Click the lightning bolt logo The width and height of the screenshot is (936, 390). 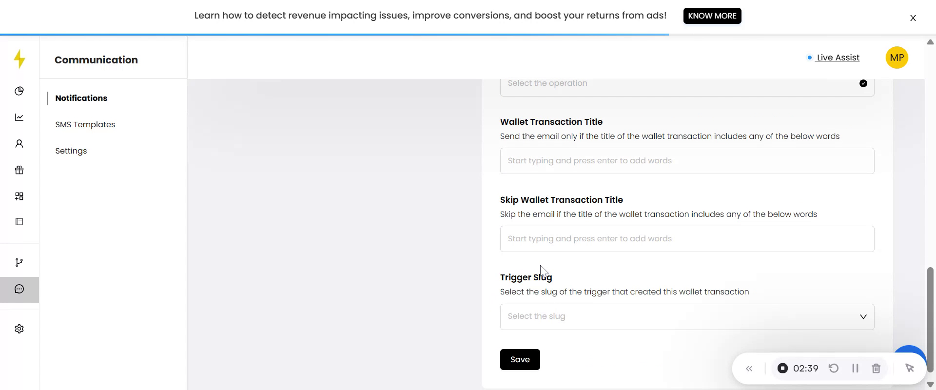[19, 59]
